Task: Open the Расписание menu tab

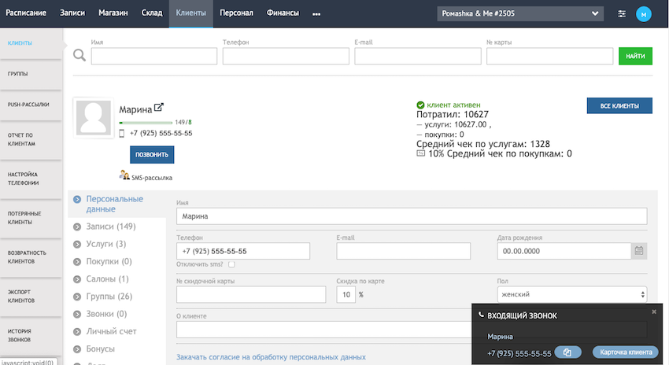Action: (26, 13)
